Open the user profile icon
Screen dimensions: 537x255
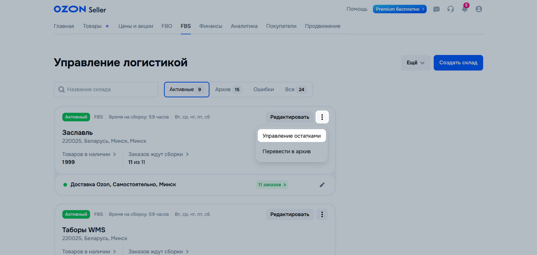pyautogui.click(x=479, y=9)
